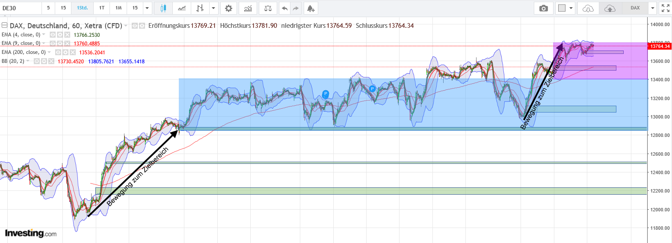Viewport: 672px width, 243px height.
Task: Select the 5 minute interval
Action: [48, 8]
